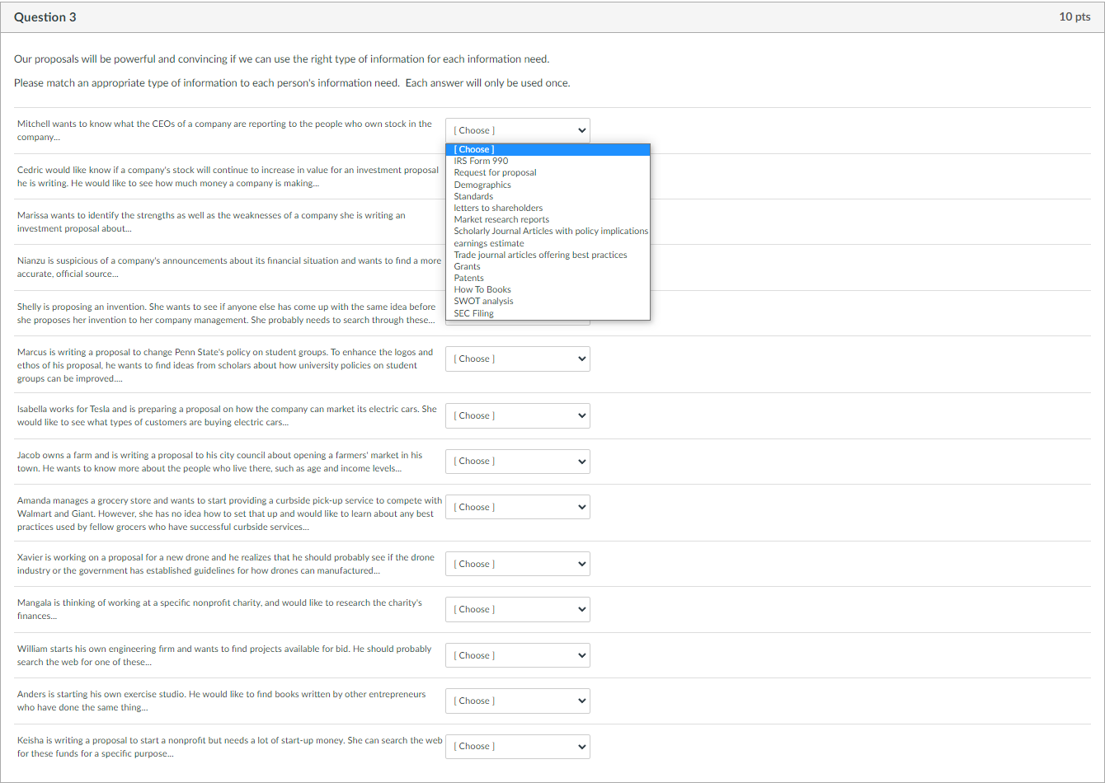This screenshot has width=1105, height=783.
Task: Click Amanda's question about curbside pick-up
Action: [230, 513]
